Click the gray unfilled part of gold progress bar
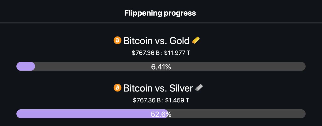The height and width of the screenshot is (126, 322). point(226,66)
